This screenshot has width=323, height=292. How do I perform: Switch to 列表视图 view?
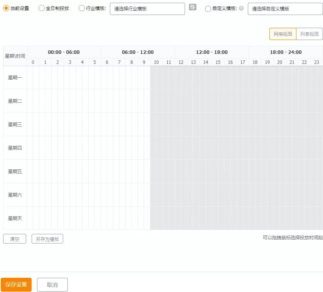309,33
